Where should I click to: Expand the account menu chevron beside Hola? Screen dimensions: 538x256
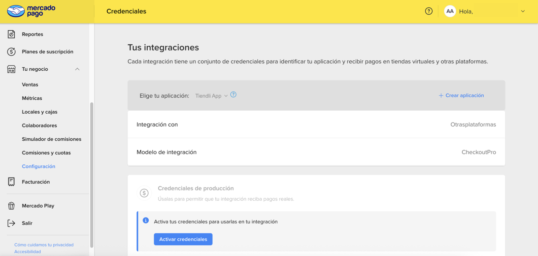523,11
